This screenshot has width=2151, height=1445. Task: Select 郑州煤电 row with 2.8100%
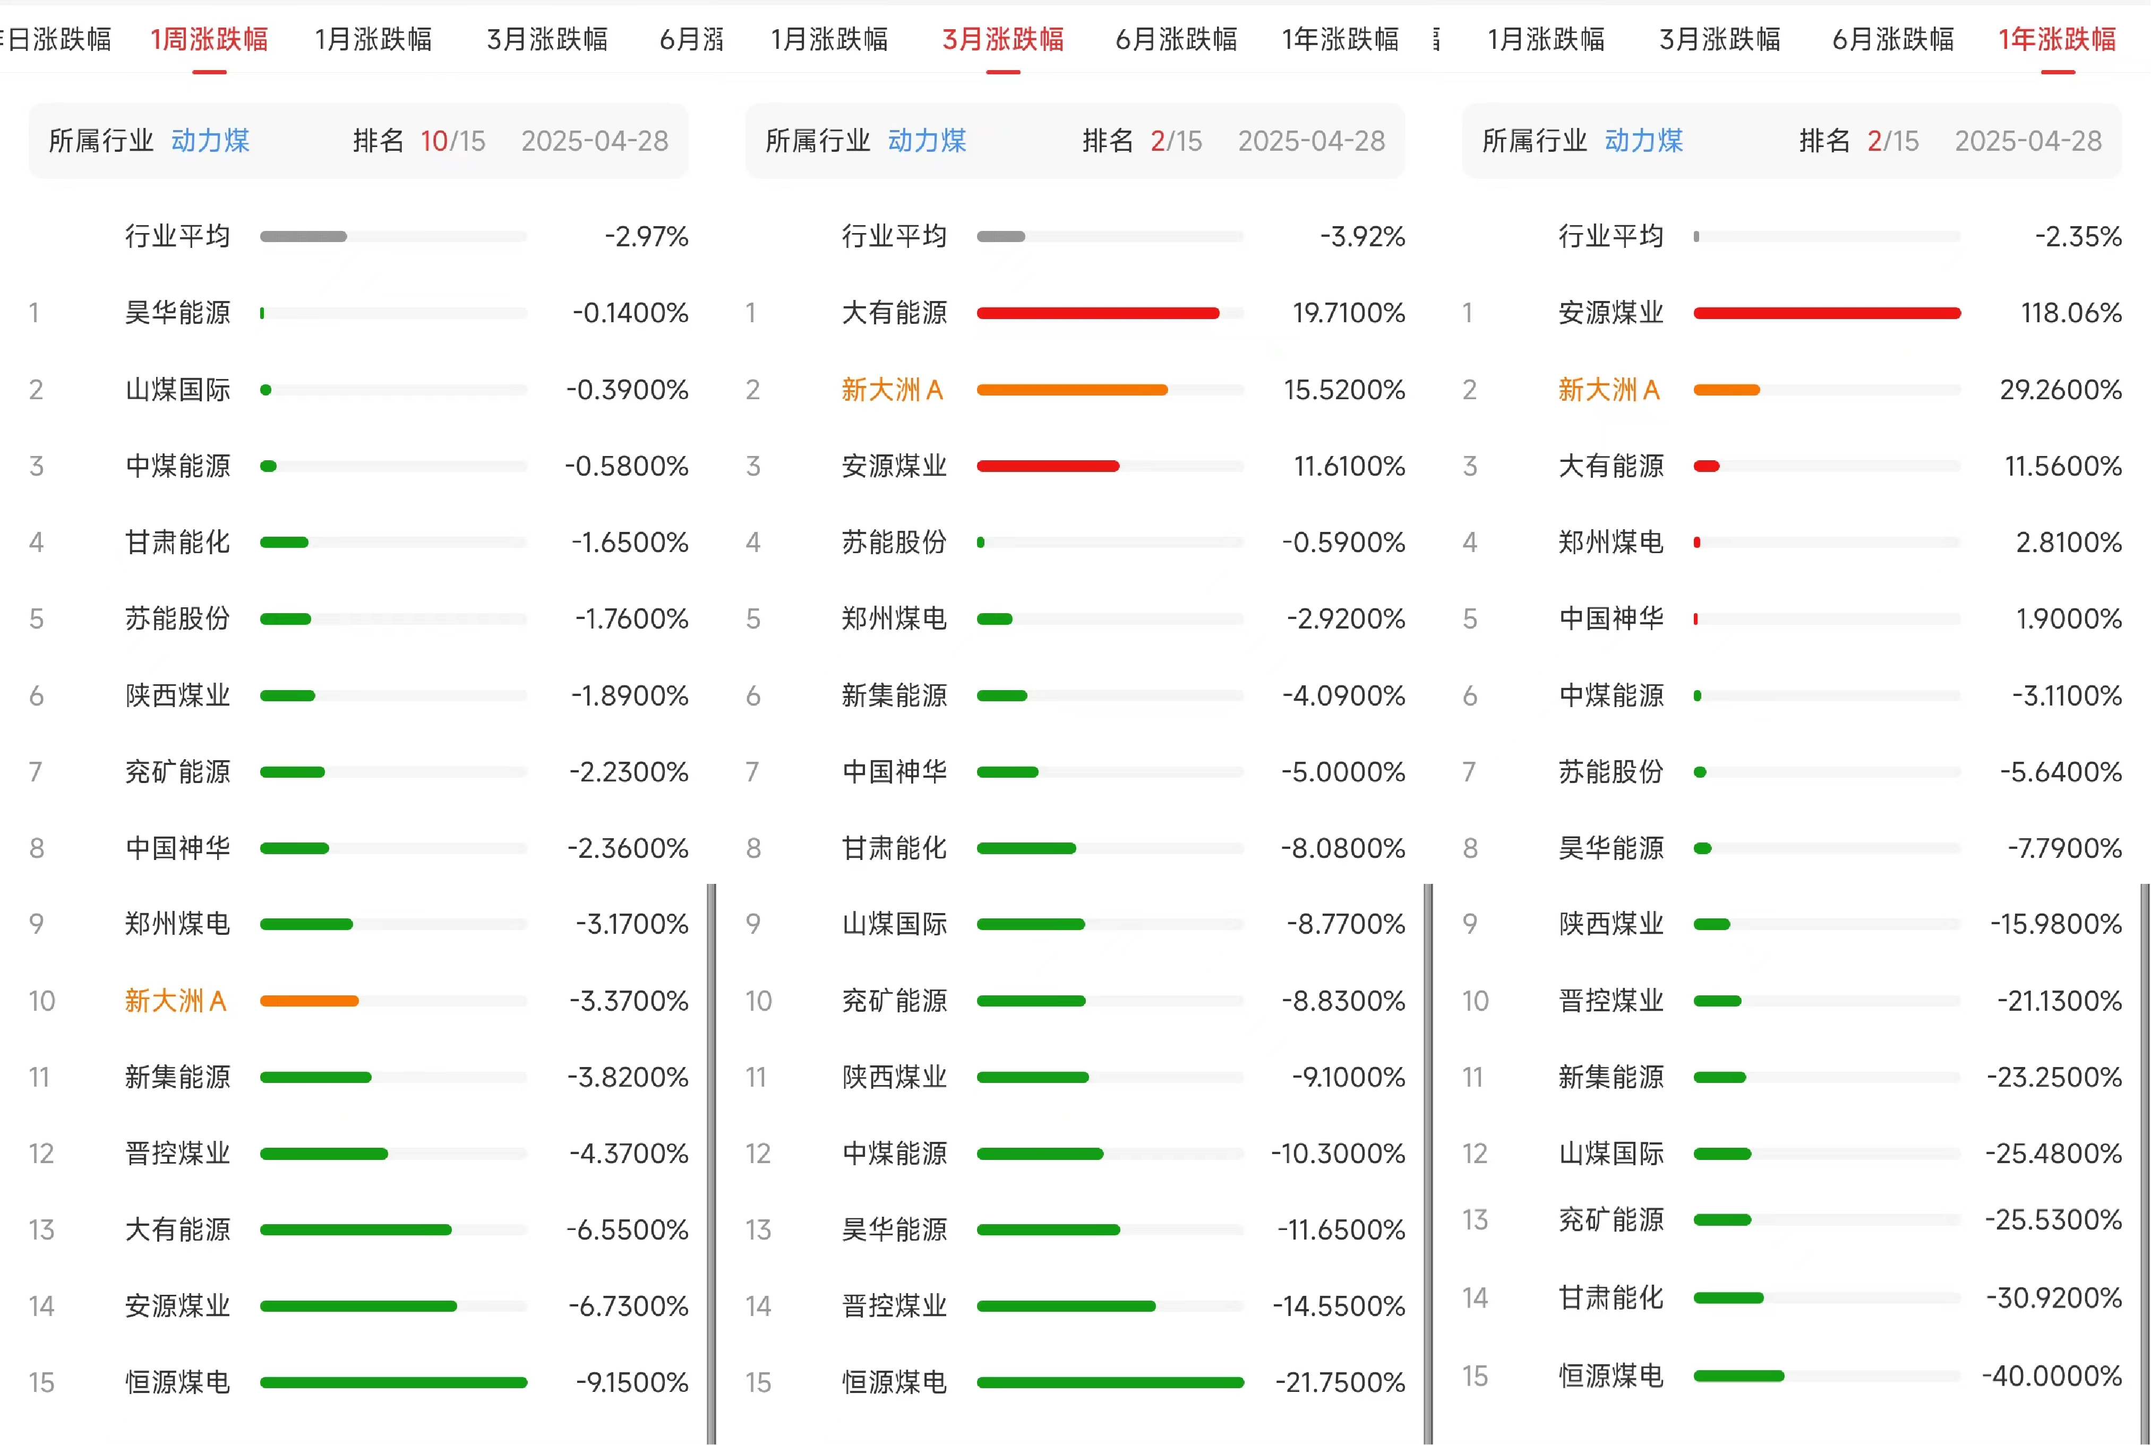(x=1793, y=542)
